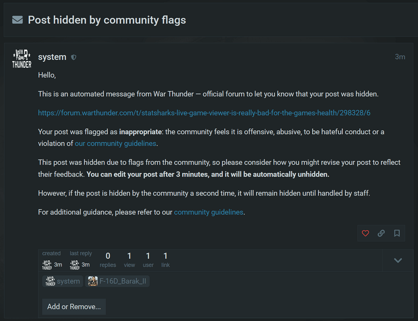Expand topic details with the chevron
This screenshot has width=418, height=321.
pyautogui.click(x=398, y=260)
